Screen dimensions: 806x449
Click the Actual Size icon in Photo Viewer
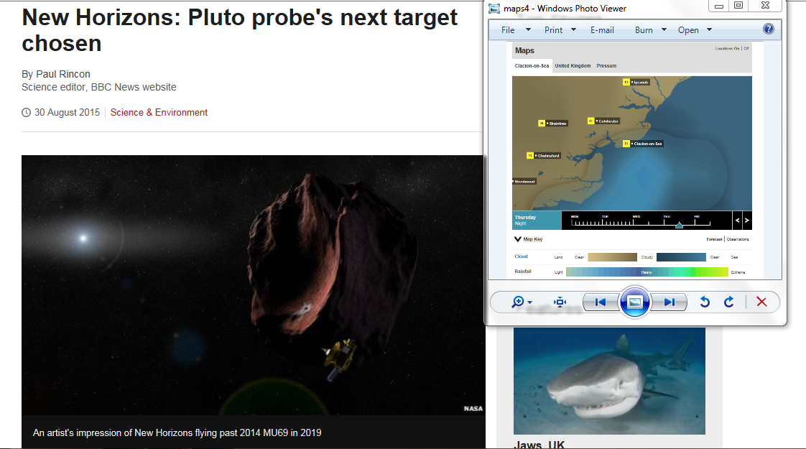click(x=560, y=302)
